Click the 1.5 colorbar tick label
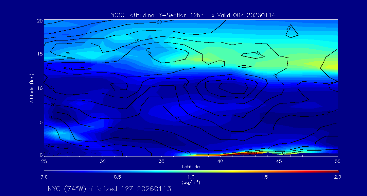367x196 pixels. click(264, 177)
